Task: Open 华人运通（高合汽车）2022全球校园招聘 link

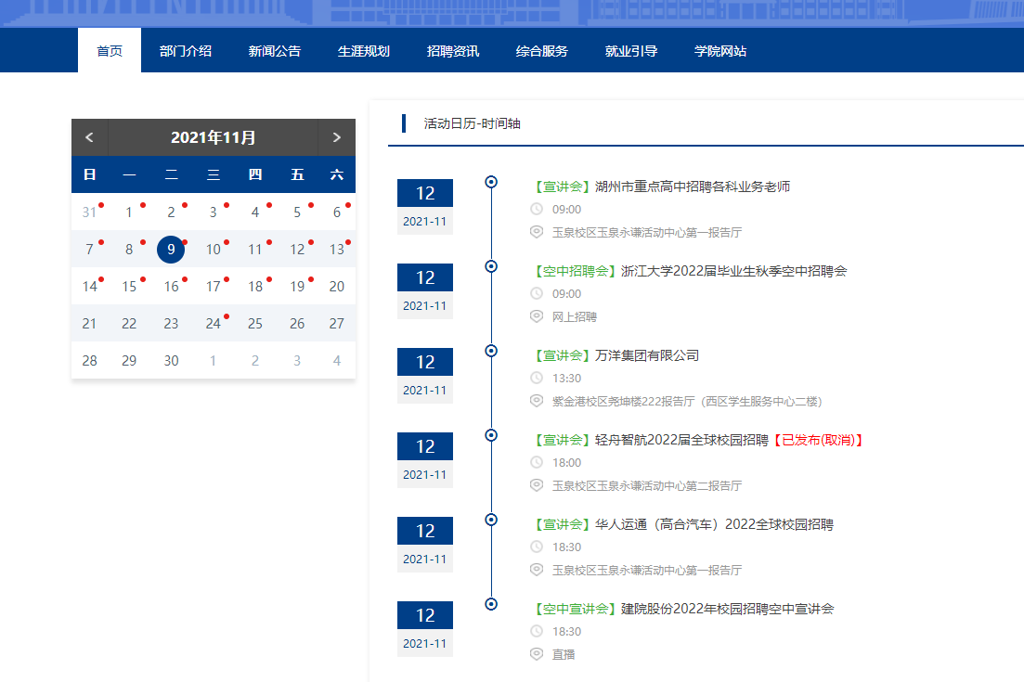Action: (x=714, y=524)
